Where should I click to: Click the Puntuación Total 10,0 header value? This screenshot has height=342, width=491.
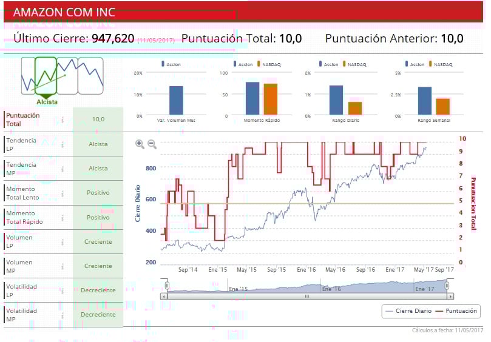pyautogui.click(x=290, y=38)
